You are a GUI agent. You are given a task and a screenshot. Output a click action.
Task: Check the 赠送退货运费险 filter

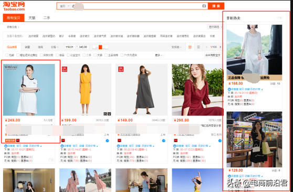pyautogui.click(x=18, y=55)
